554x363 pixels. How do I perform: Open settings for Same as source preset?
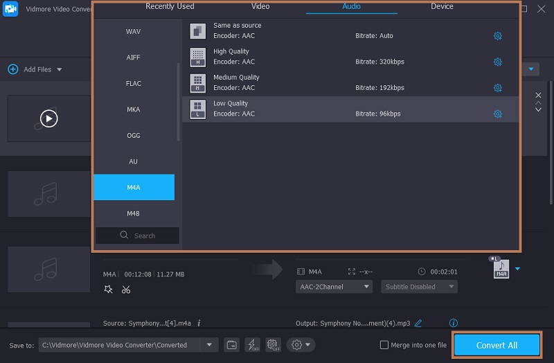[497, 36]
